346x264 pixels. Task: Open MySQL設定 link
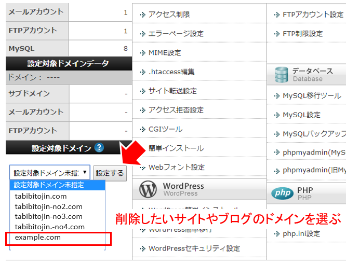(x=301, y=115)
